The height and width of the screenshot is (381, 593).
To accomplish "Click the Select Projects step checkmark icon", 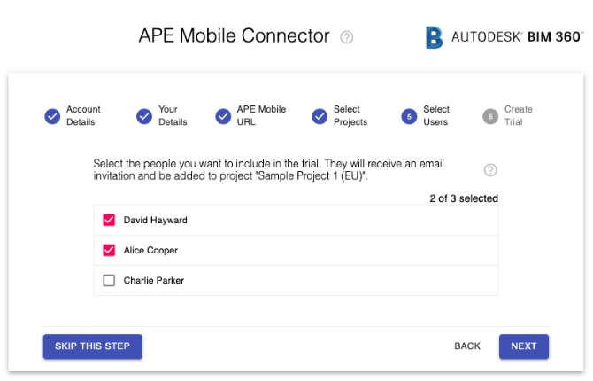I will coord(320,116).
